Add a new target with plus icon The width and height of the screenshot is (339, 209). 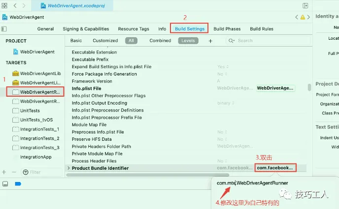pyautogui.click(x=4, y=172)
